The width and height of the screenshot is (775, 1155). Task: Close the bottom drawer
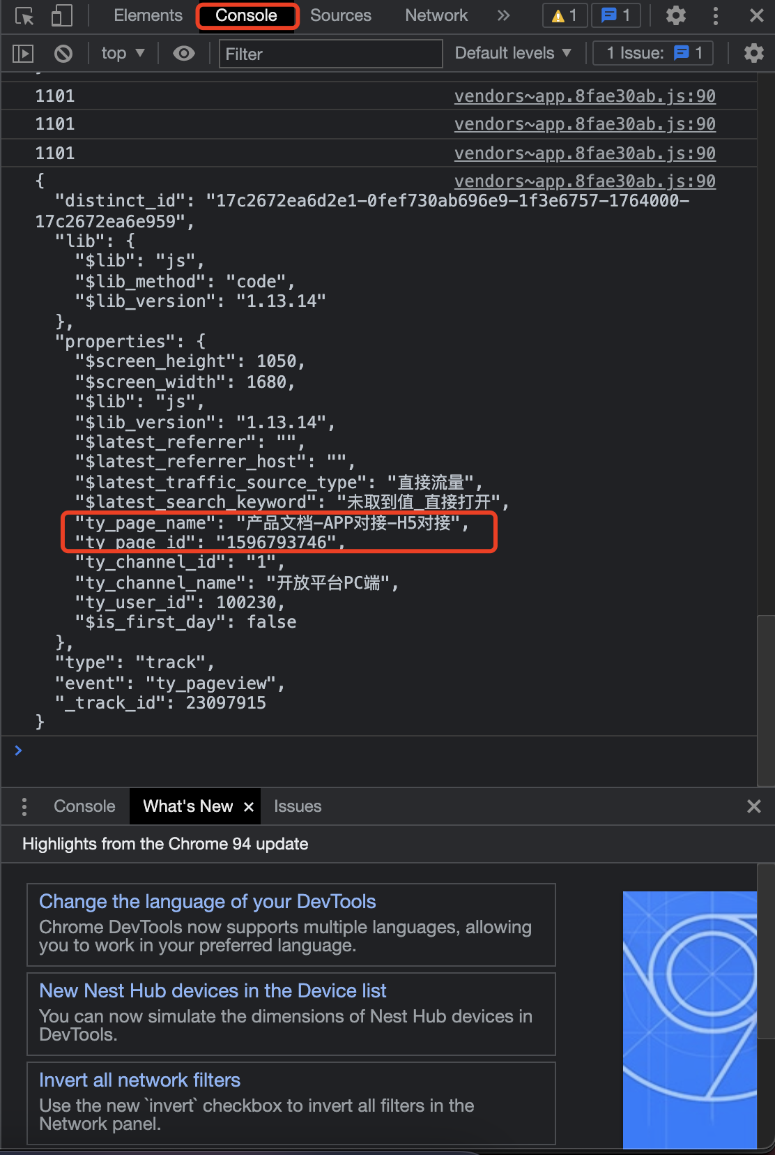(753, 806)
